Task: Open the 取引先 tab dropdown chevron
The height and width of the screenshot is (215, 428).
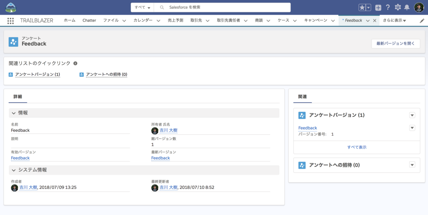Action: (207, 21)
